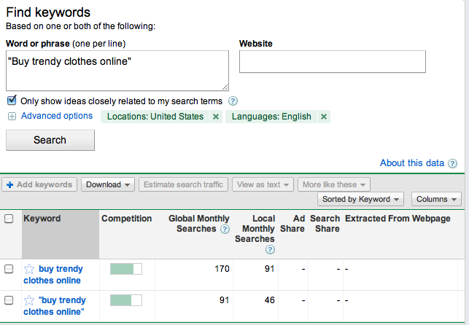Open help icon next to About this data
The image size is (469, 325).
[x=452, y=163]
